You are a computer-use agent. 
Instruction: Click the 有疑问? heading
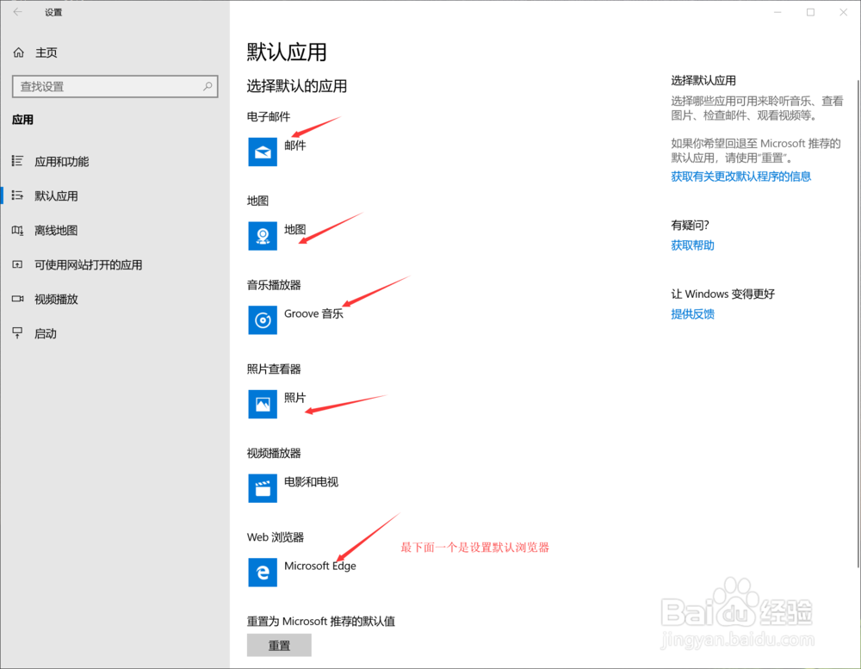pos(690,226)
